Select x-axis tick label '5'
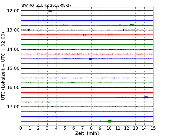The image size is (174, 139). [x=65, y=128]
